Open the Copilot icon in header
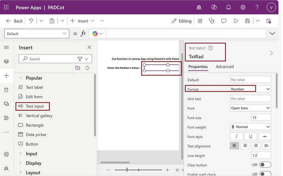The height and width of the screenshot is (176, 283). click(214, 7)
